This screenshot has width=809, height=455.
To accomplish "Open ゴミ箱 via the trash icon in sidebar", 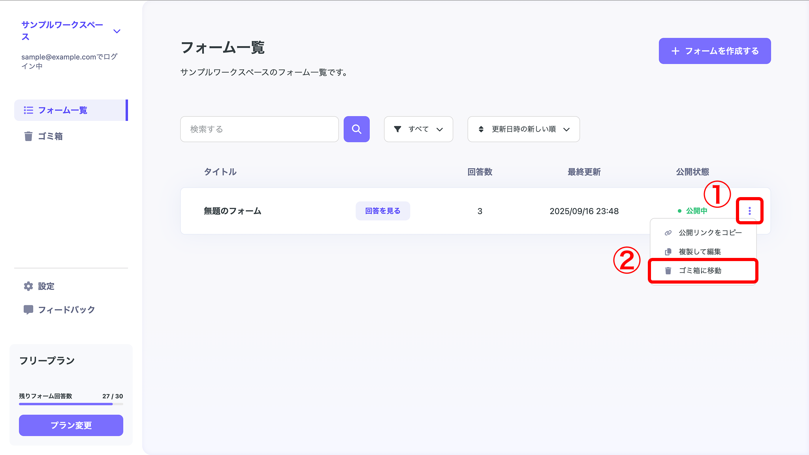I will 28,136.
